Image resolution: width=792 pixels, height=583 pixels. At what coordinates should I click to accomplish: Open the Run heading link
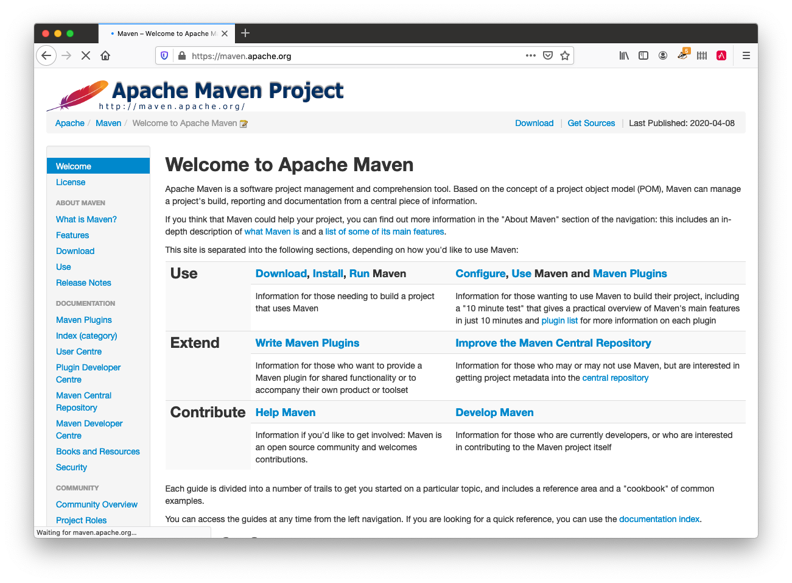(x=359, y=274)
